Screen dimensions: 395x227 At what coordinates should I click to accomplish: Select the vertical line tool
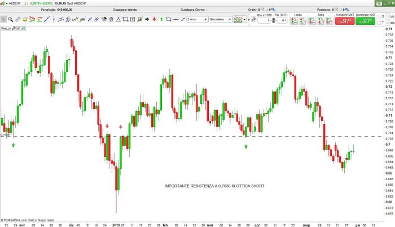[x=54, y=19]
